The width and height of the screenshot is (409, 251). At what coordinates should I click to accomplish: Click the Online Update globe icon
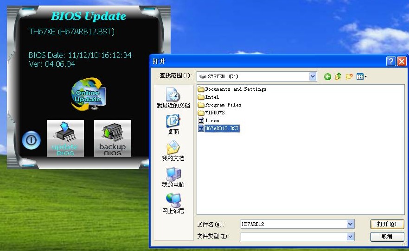pyautogui.click(x=89, y=94)
